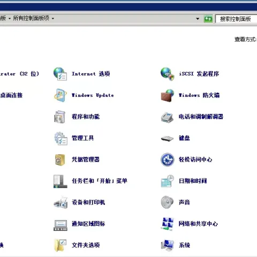257x257 pixels.
Task: Click the iSCSI 发起程序 link
Action: [199, 74]
